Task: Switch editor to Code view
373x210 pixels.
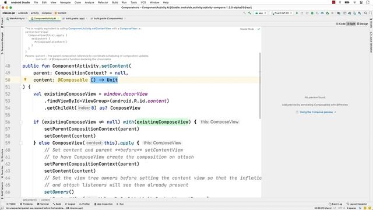Action: point(340,24)
